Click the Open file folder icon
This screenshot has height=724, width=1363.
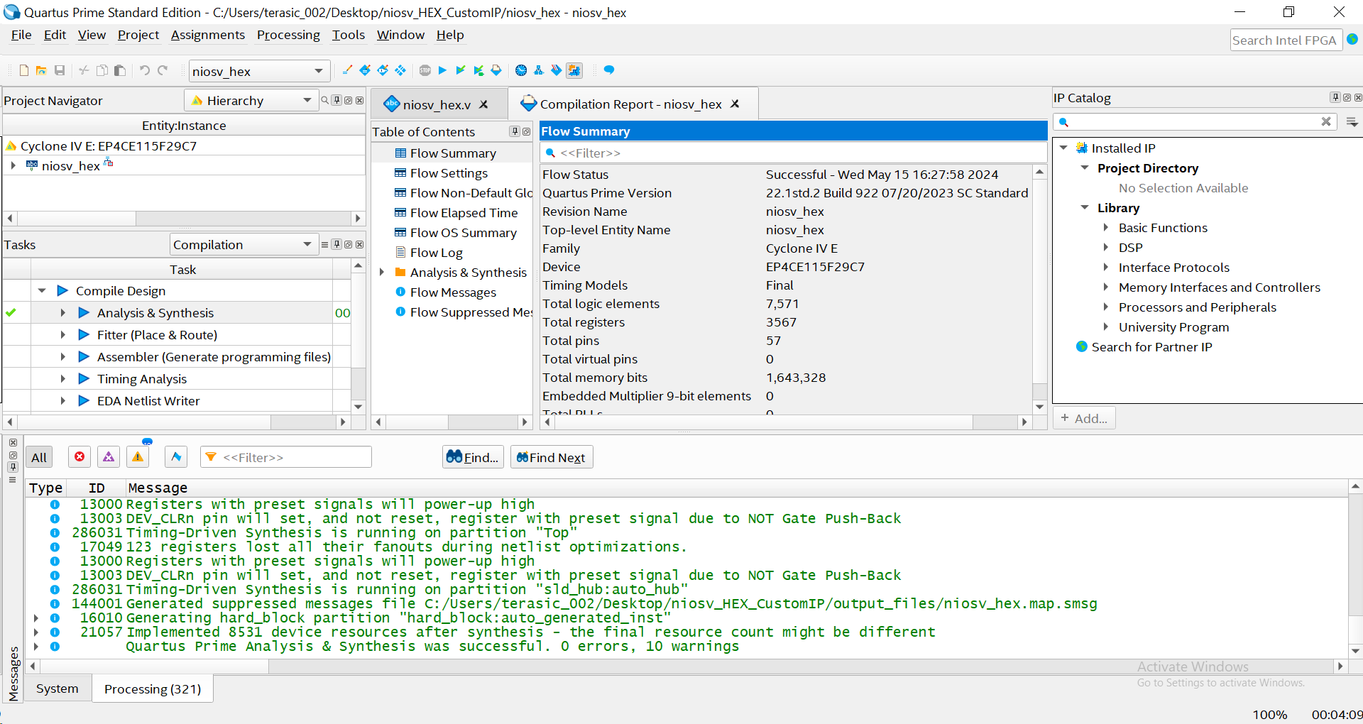(41, 70)
